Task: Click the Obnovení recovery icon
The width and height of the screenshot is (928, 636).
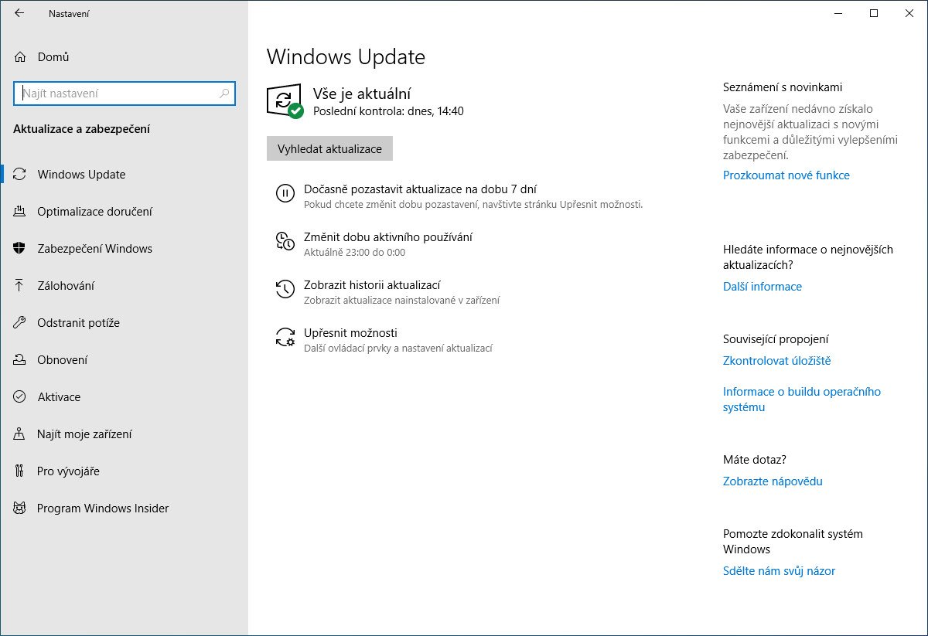Action: point(20,359)
